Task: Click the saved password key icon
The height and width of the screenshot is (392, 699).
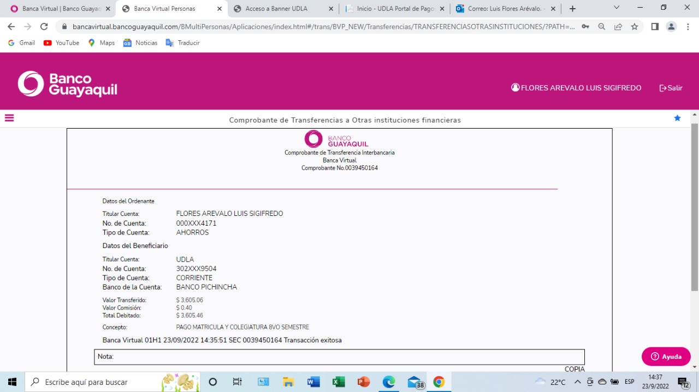Action: pyautogui.click(x=585, y=27)
